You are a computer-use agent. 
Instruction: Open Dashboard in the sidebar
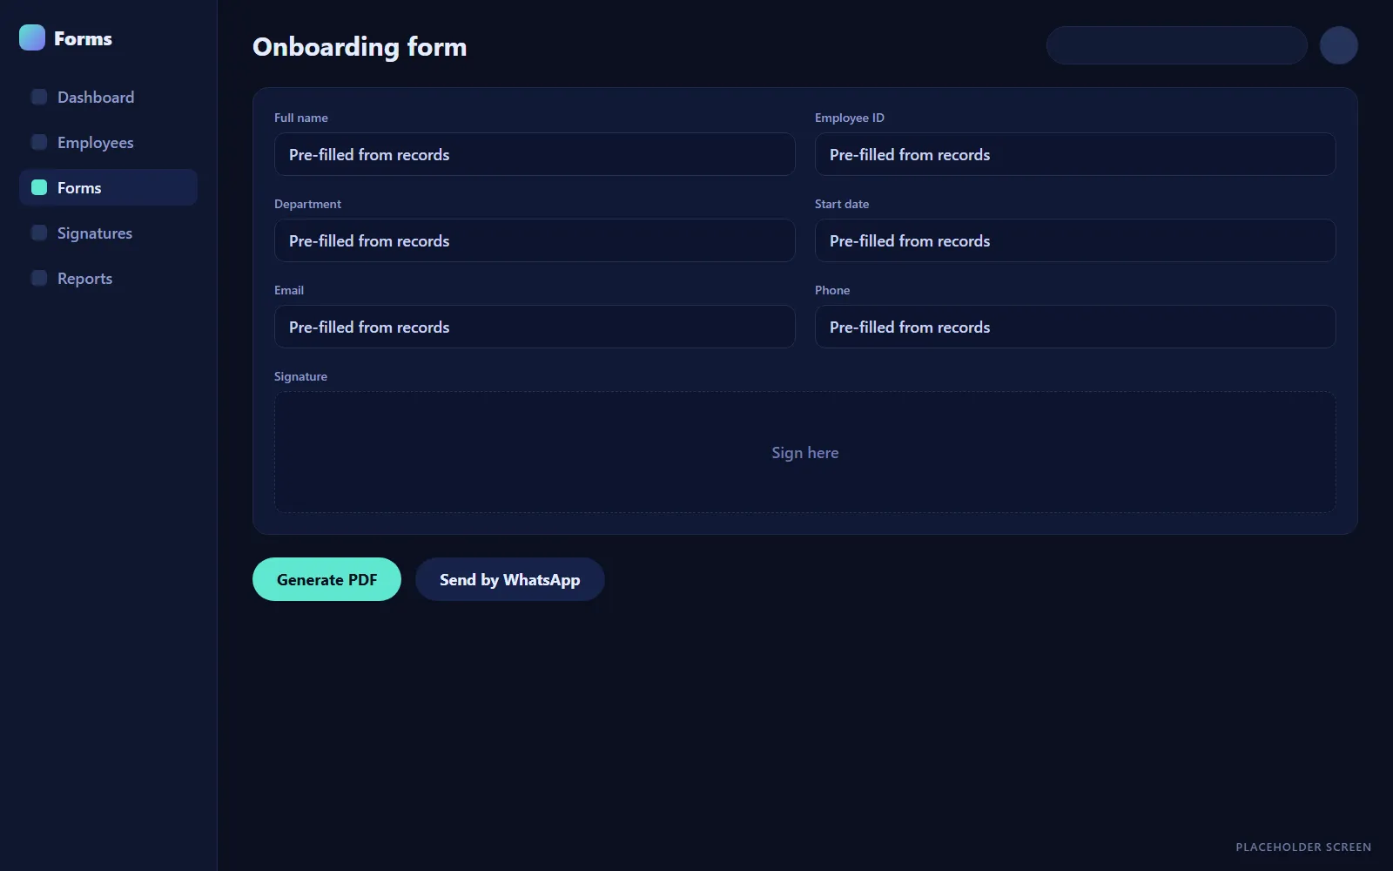click(108, 97)
